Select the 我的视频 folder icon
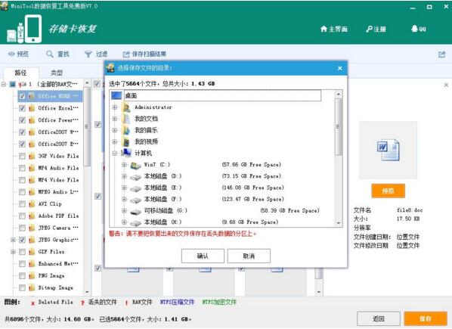 pyautogui.click(x=126, y=141)
